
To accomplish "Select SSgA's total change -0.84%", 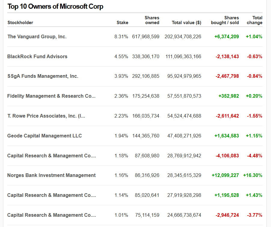I will pyautogui.click(x=255, y=76).
